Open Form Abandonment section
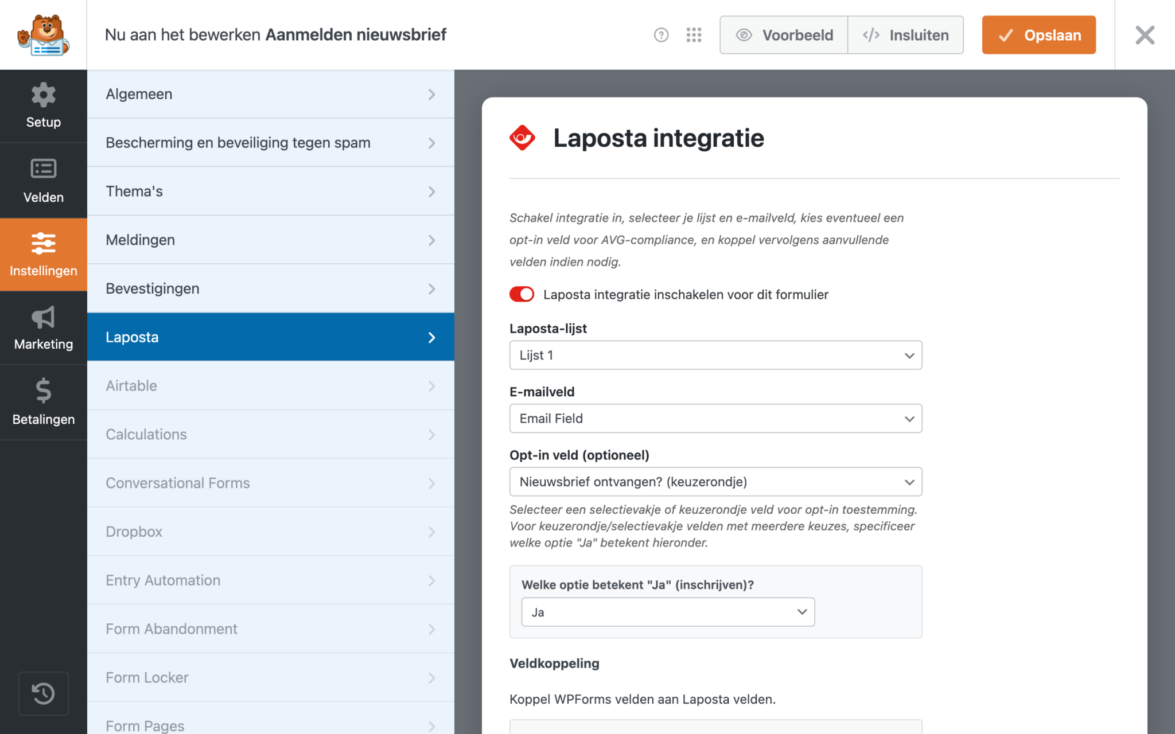 coord(271,629)
